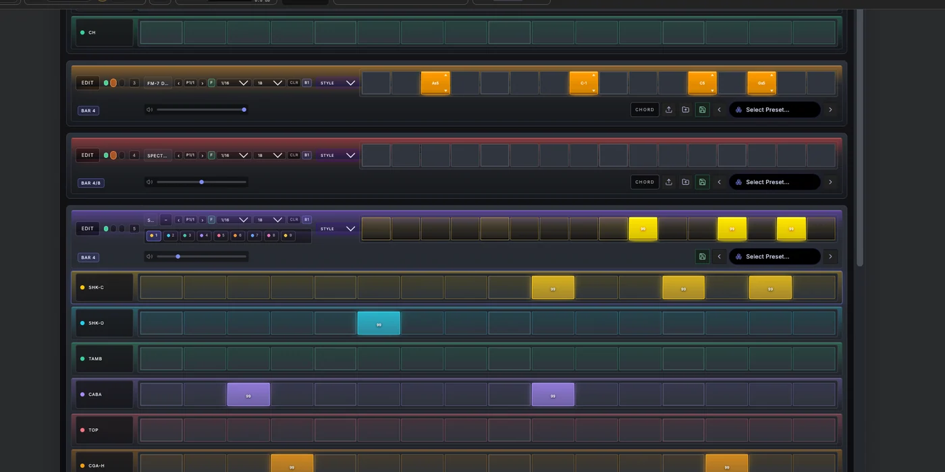The height and width of the screenshot is (472, 945).
Task: Toggle F button on SPECT track
Action: [x=211, y=155]
